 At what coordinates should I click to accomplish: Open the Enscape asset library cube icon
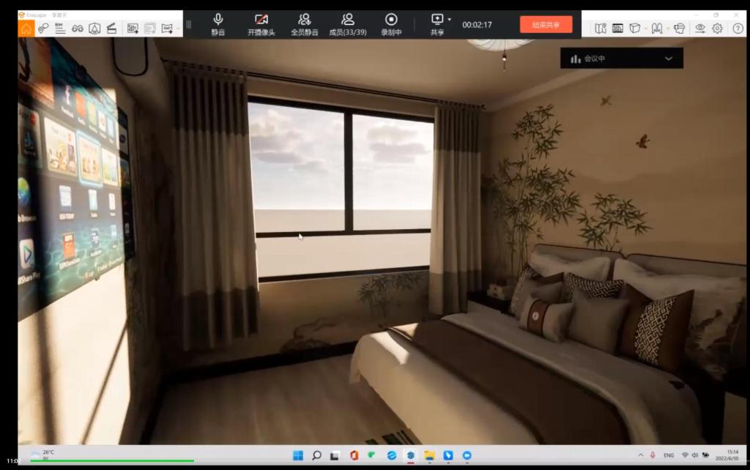[635, 29]
